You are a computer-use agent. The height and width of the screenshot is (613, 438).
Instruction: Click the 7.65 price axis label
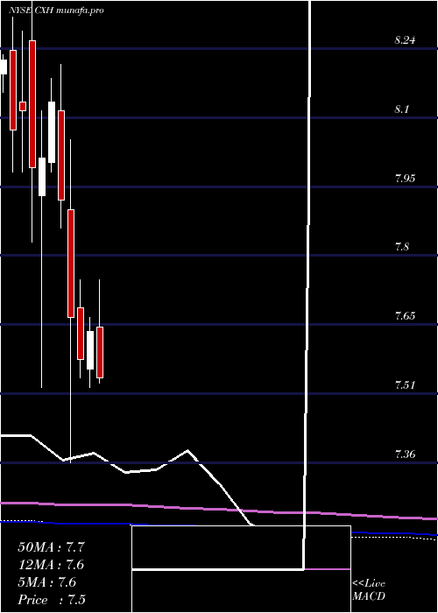(x=405, y=315)
